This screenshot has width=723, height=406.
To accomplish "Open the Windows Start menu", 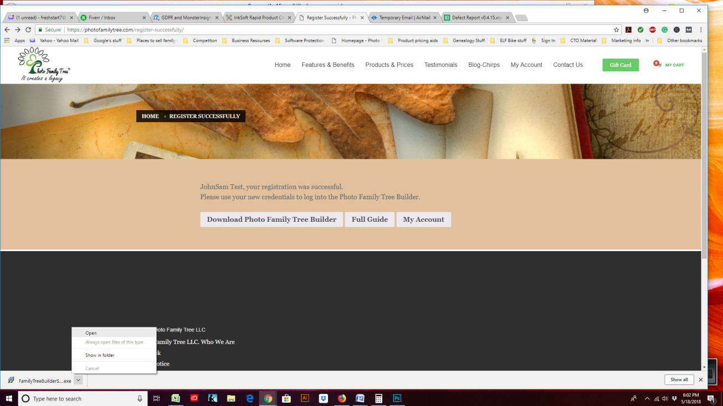I will pyautogui.click(x=9, y=398).
